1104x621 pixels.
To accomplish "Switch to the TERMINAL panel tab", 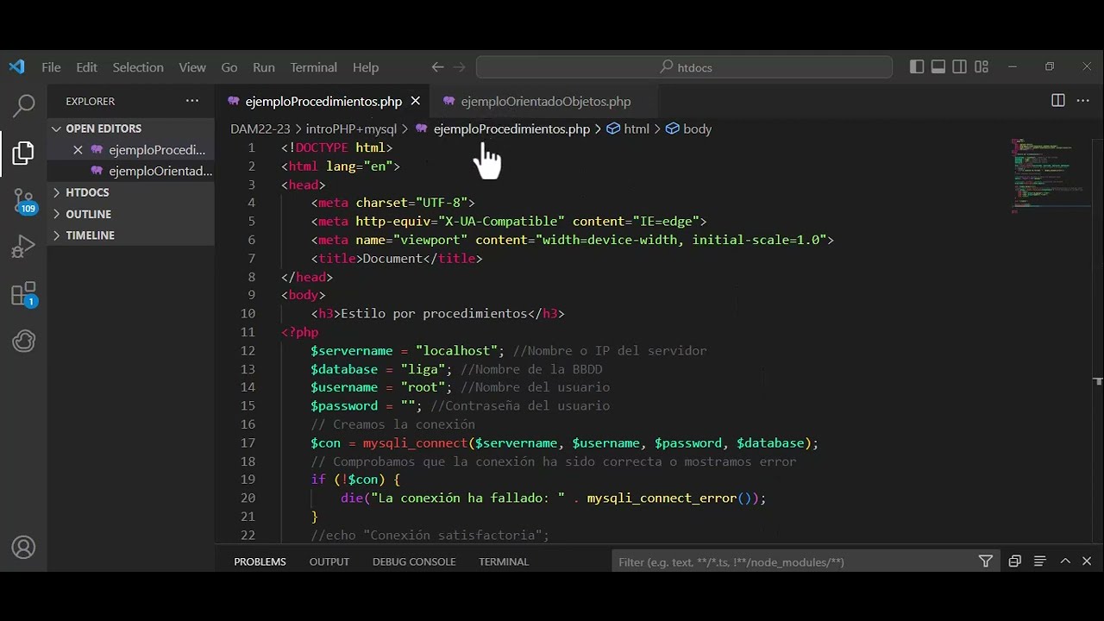I will pos(504,561).
